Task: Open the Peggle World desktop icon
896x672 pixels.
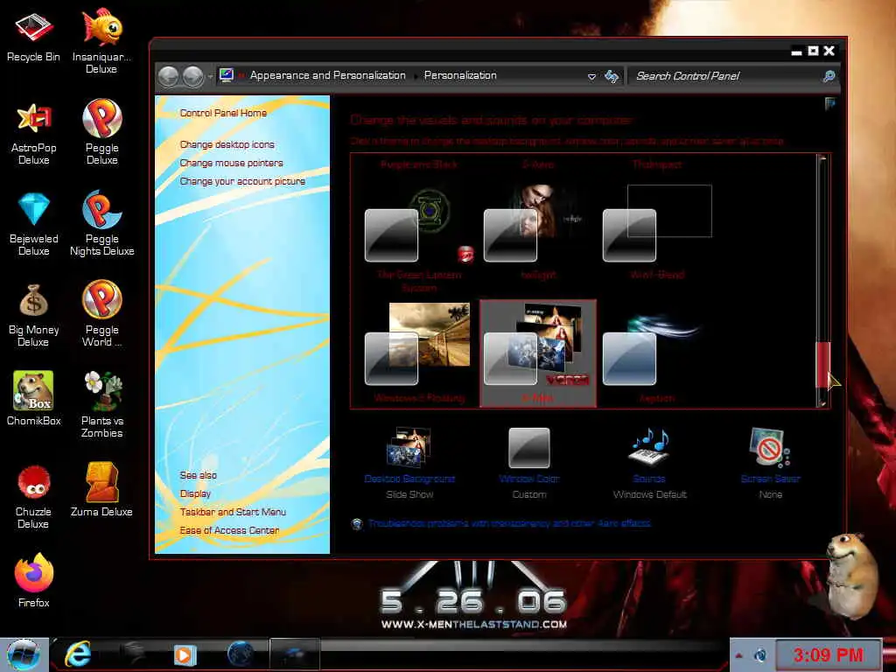Action: coord(101,314)
